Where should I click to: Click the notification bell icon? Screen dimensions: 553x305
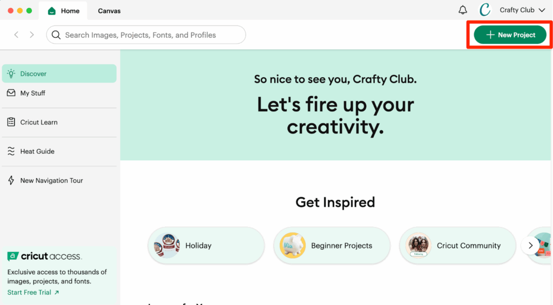coord(463,10)
